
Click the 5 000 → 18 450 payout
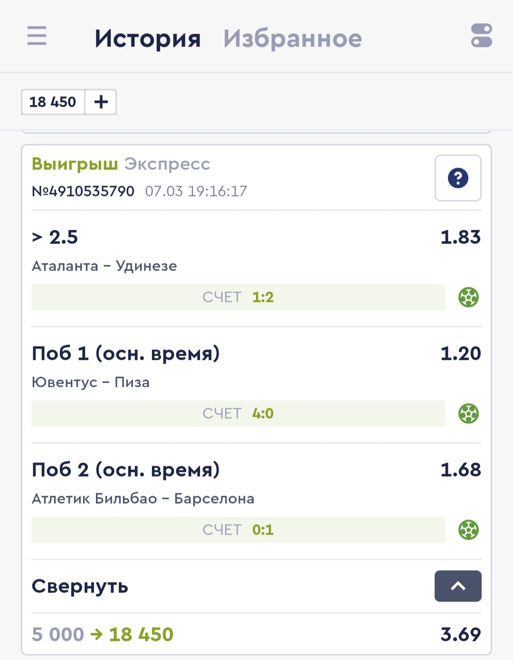point(103,634)
